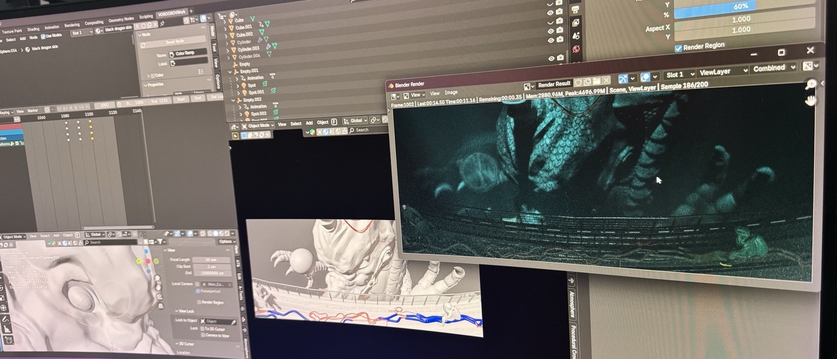Open the new image copy icon beside Render Result
The image size is (837, 359).
(x=588, y=81)
